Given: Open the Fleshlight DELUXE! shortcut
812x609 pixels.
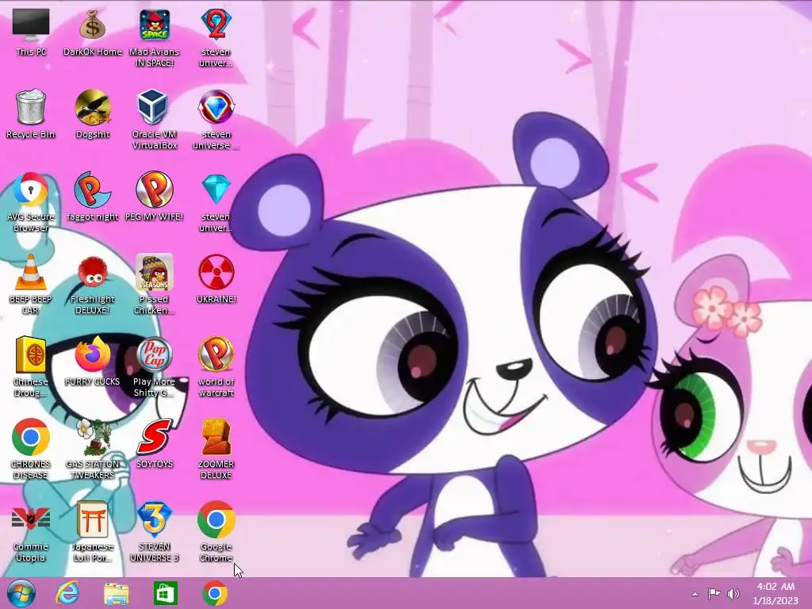Looking at the screenshot, I should pos(93,284).
